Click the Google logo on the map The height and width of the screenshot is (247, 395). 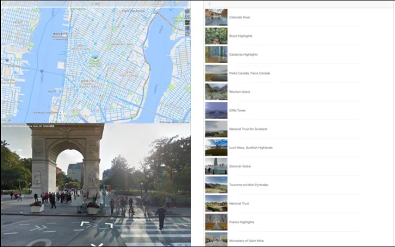click(x=6, y=121)
